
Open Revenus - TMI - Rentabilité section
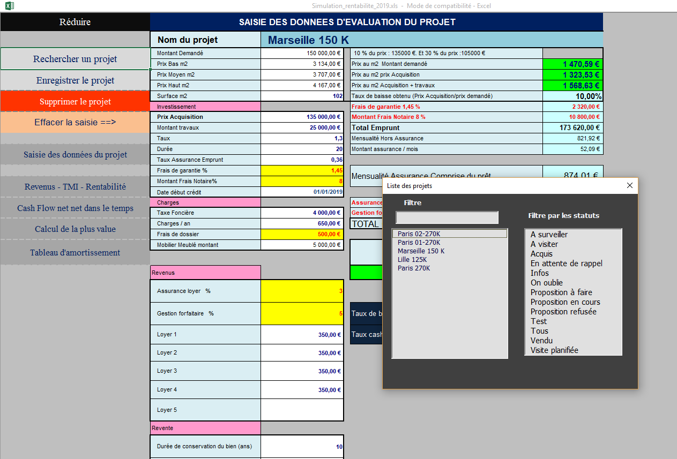[x=75, y=187]
